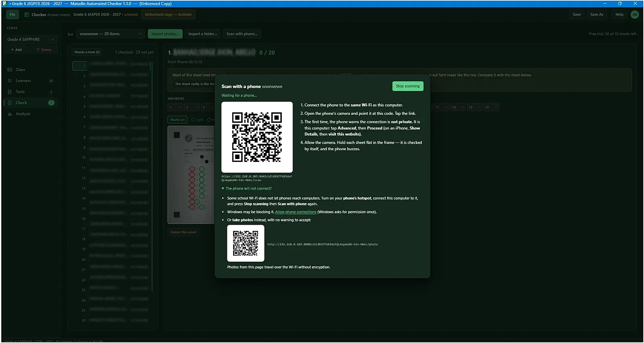Click the '1 checked · 29 not yet' summary
The height and width of the screenshot is (343, 644).
134,52
